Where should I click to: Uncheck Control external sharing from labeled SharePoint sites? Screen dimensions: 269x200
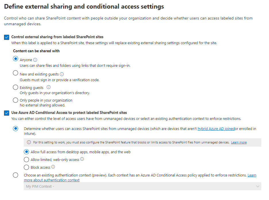pyautogui.click(x=7, y=37)
